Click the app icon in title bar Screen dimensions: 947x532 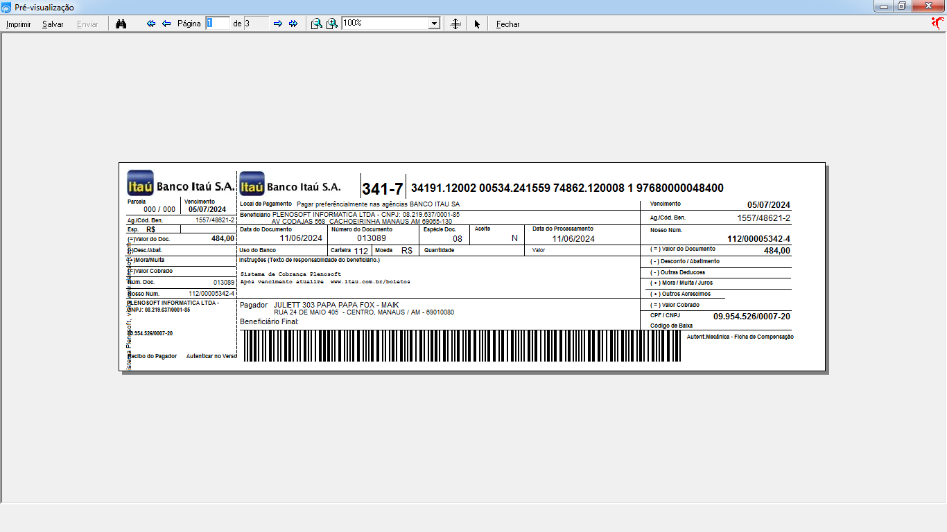(7, 7)
